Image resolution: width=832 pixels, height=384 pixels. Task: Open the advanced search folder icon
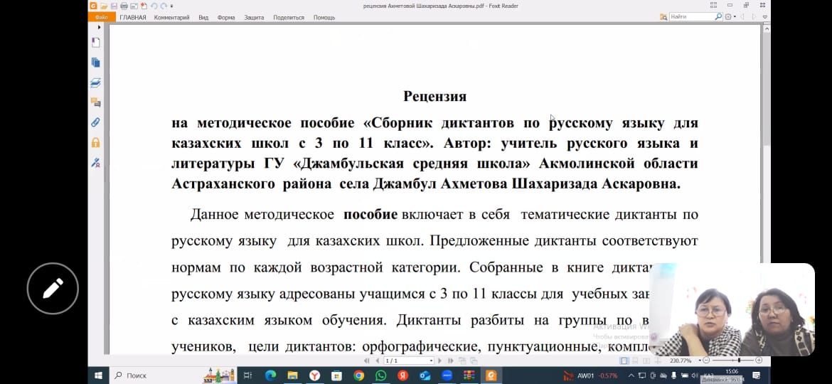pyautogui.click(x=663, y=17)
